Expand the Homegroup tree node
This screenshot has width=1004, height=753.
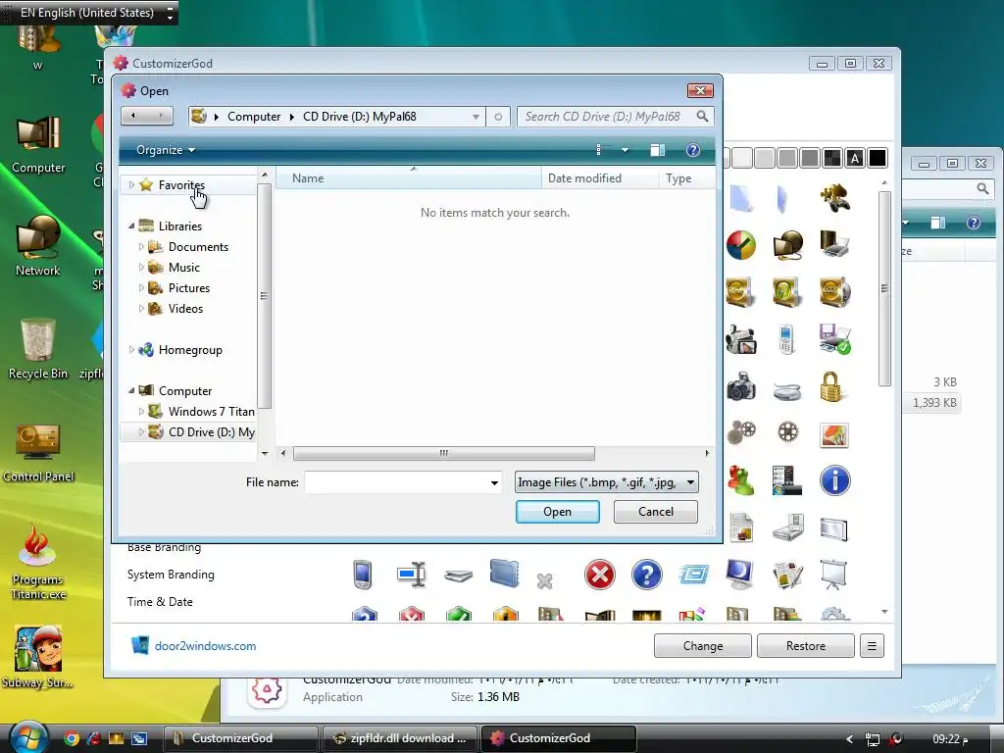pos(132,350)
